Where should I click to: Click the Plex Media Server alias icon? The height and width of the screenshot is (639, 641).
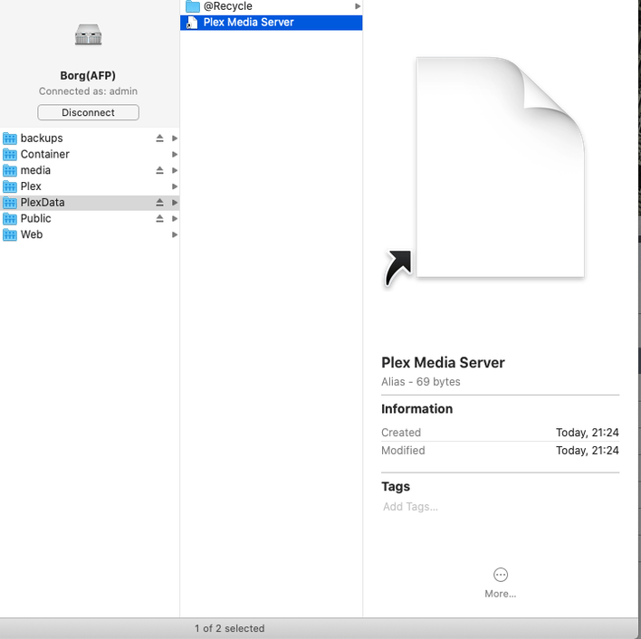(x=192, y=23)
